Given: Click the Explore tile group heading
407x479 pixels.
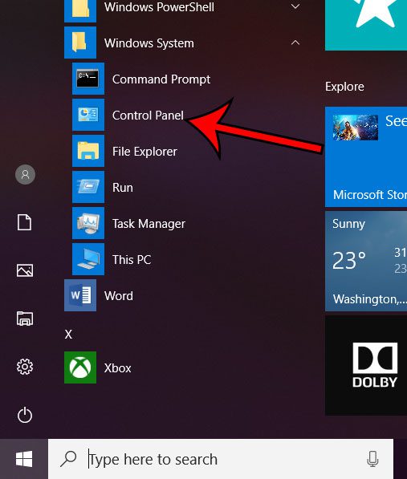Looking at the screenshot, I should (344, 87).
